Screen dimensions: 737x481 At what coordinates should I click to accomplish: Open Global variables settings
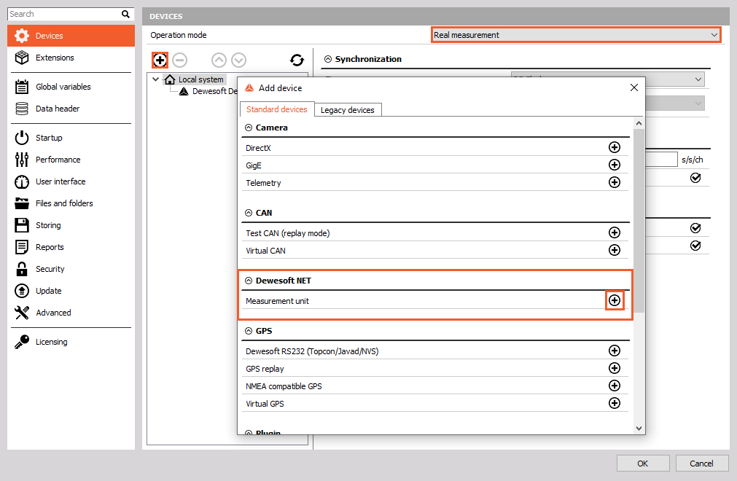tap(71, 87)
